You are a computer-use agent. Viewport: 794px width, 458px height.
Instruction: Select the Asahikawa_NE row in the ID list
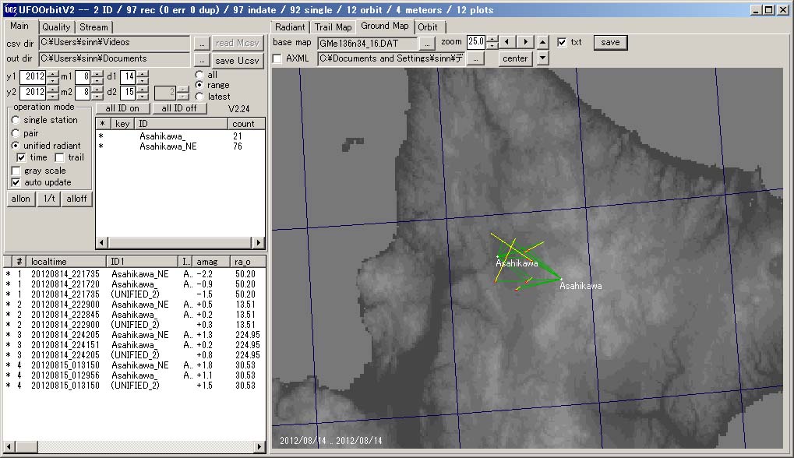tap(168, 146)
